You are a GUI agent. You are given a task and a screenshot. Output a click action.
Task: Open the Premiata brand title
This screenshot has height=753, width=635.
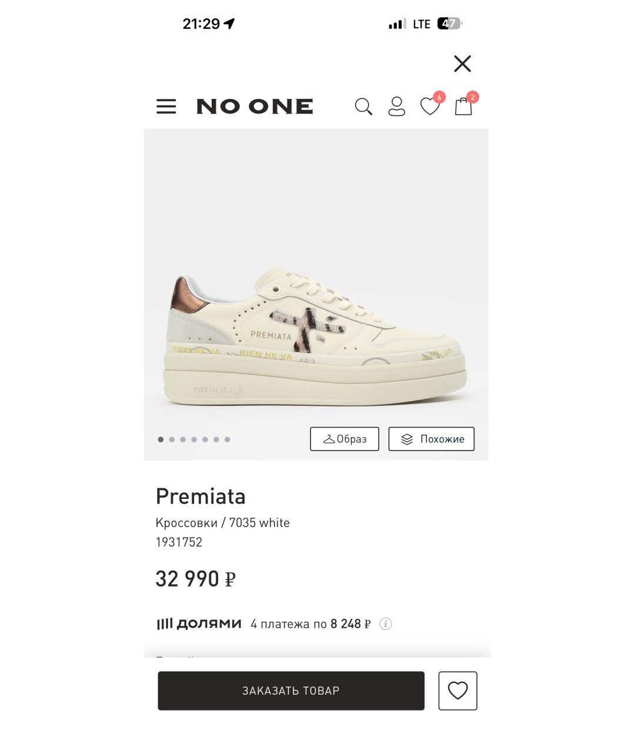[x=200, y=497]
